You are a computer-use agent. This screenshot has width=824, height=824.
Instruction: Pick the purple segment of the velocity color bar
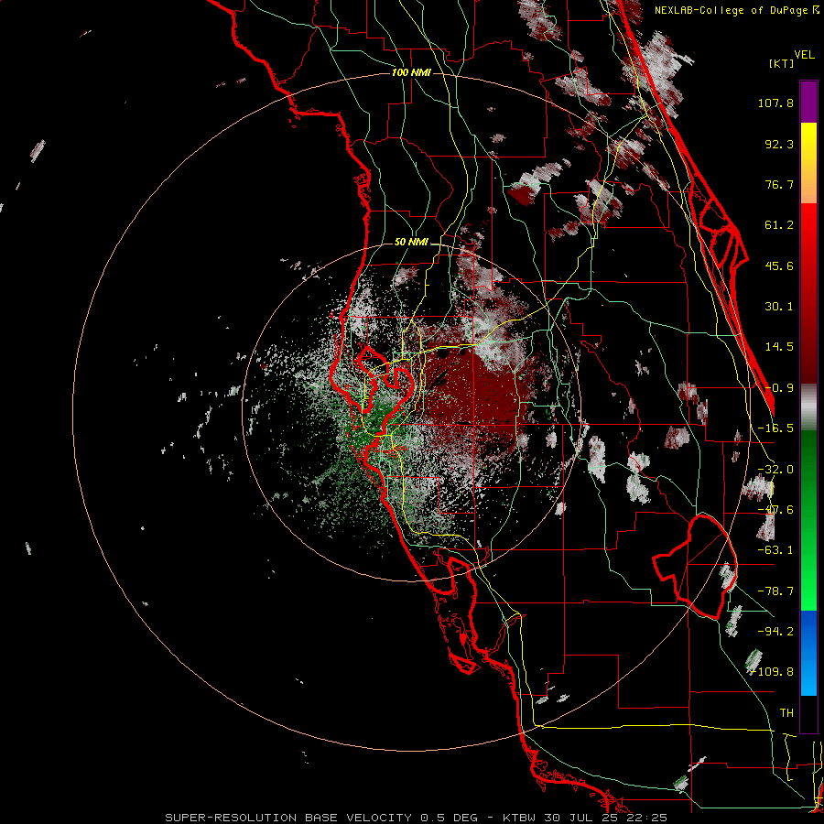[808, 102]
